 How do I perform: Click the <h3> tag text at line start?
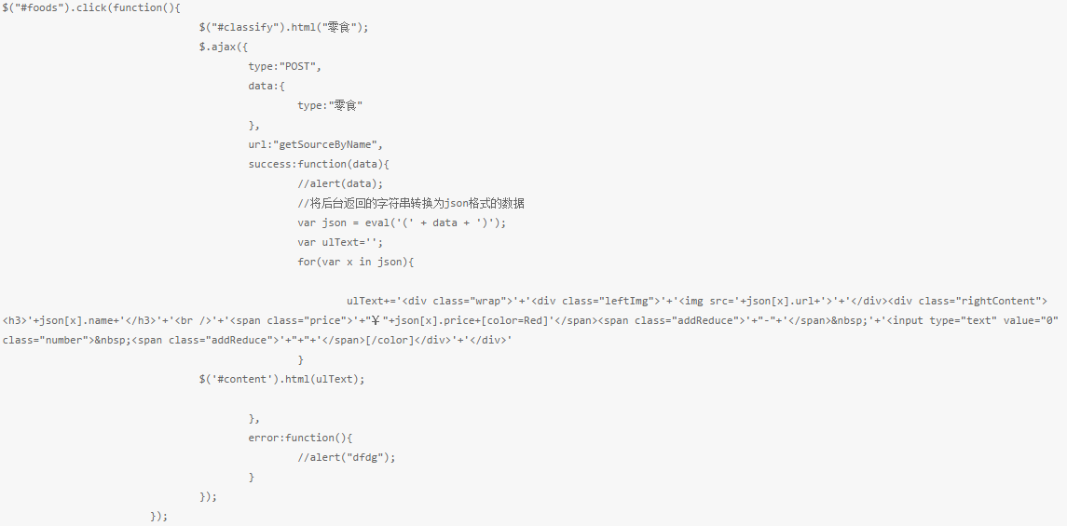tap(15, 320)
